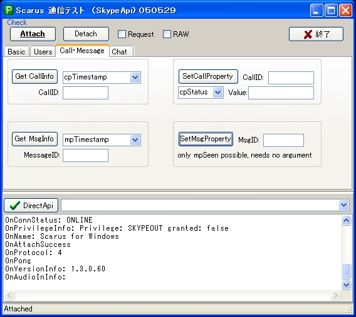Open the mpTimestamp dropdown
The width and height of the screenshot is (356, 317).
coord(135,140)
